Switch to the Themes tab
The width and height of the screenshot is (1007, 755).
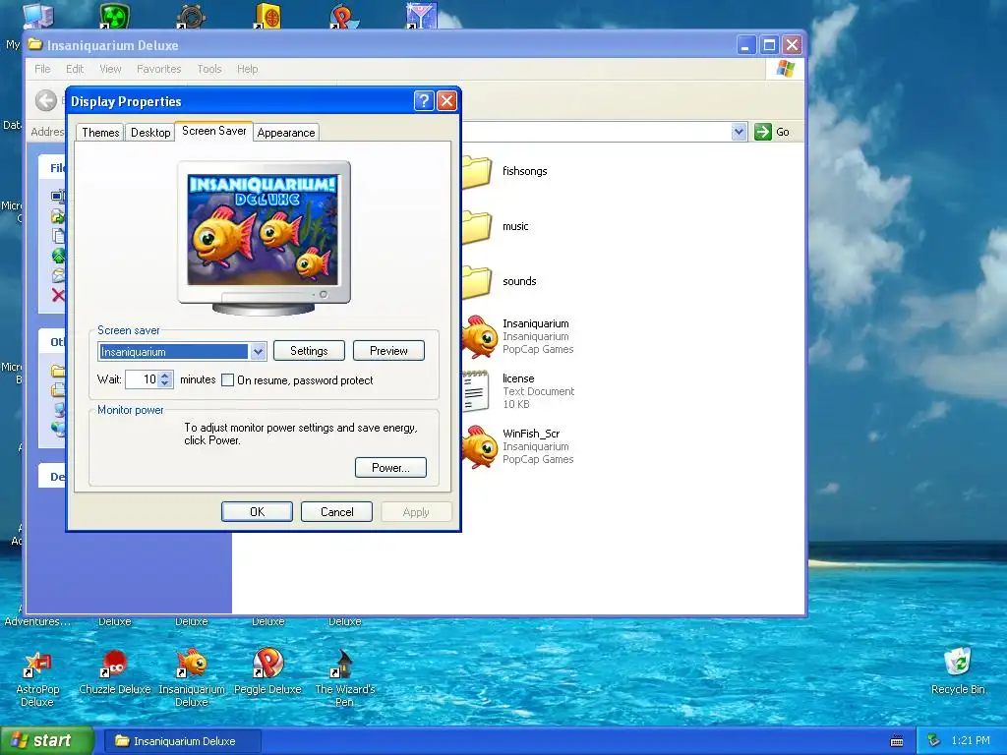[100, 133]
